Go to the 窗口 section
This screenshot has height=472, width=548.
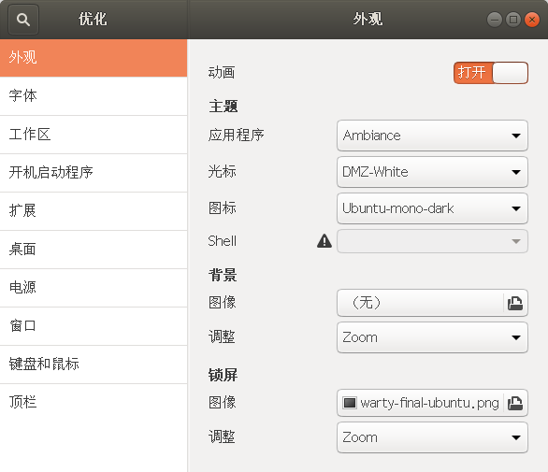[x=94, y=326]
